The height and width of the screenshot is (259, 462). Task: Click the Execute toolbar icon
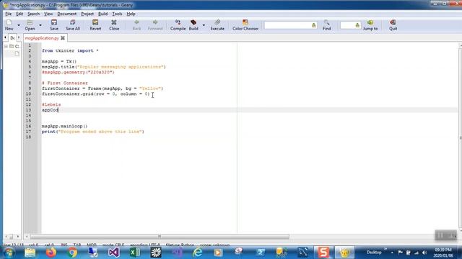pyautogui.click(x=217, y=25)
